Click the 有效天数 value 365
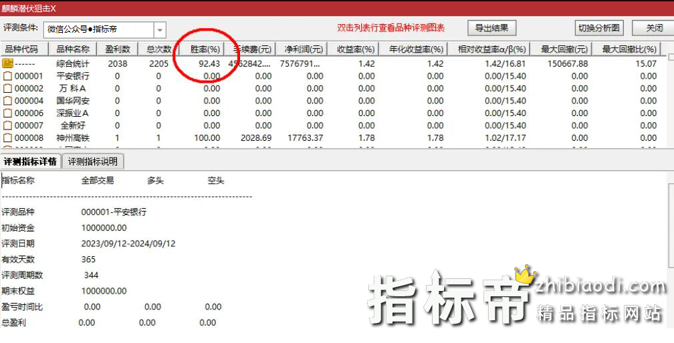 [x=88, y=260]
